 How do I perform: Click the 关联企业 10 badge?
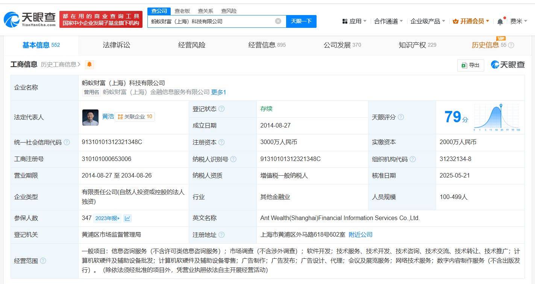tap(135, 117)
